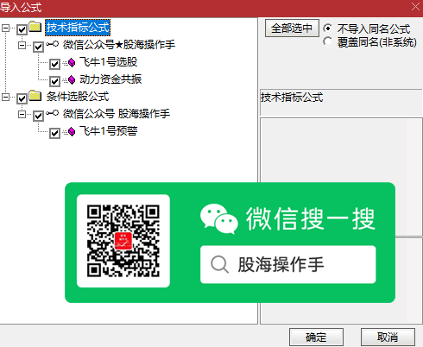Click the 技术指标公式 folder icon
This screenshot has width=423, height=347.
[35, 27]
